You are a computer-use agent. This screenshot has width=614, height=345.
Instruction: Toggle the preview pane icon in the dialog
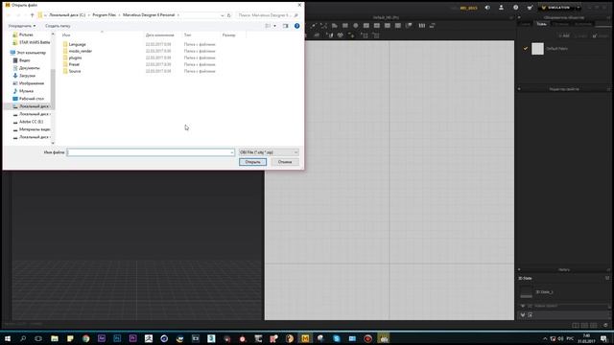point(286,26)
